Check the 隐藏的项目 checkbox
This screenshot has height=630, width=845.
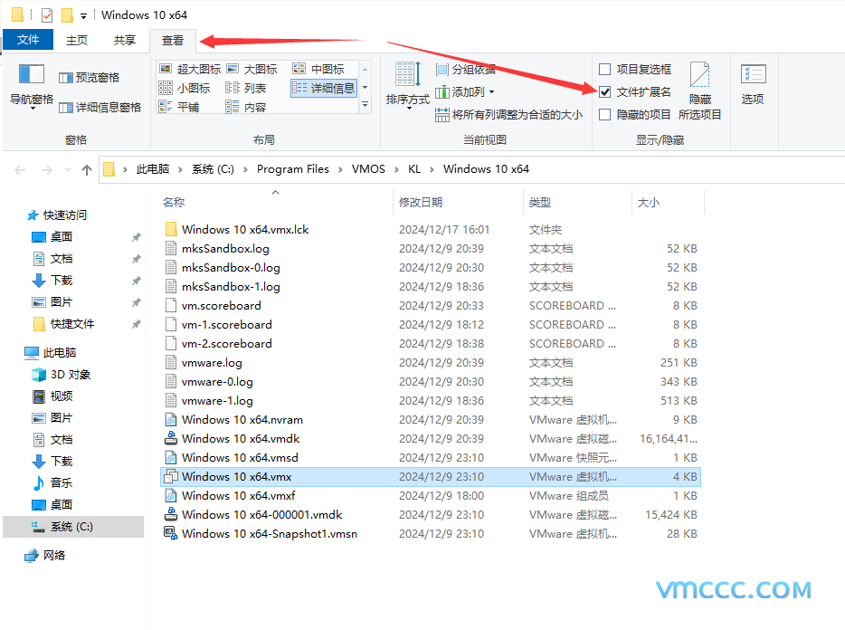(x=604, y=114)
